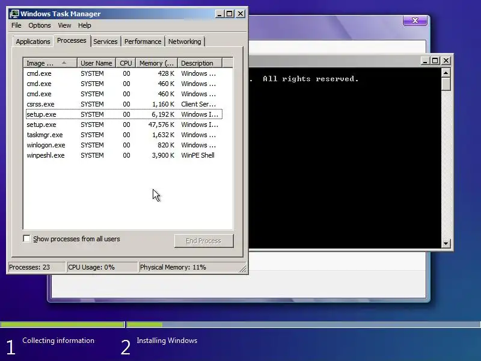Maximize the Task Manager window
The image size is (481, 361).
pyautogui.click(x=230, y=14)
